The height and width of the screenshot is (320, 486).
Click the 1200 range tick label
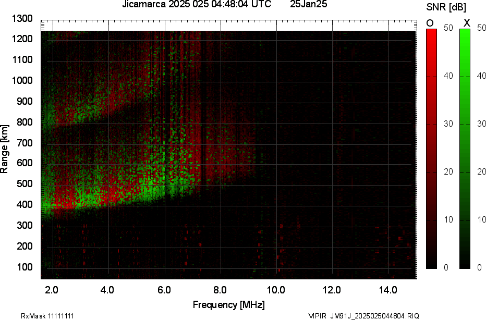(22, 39)
